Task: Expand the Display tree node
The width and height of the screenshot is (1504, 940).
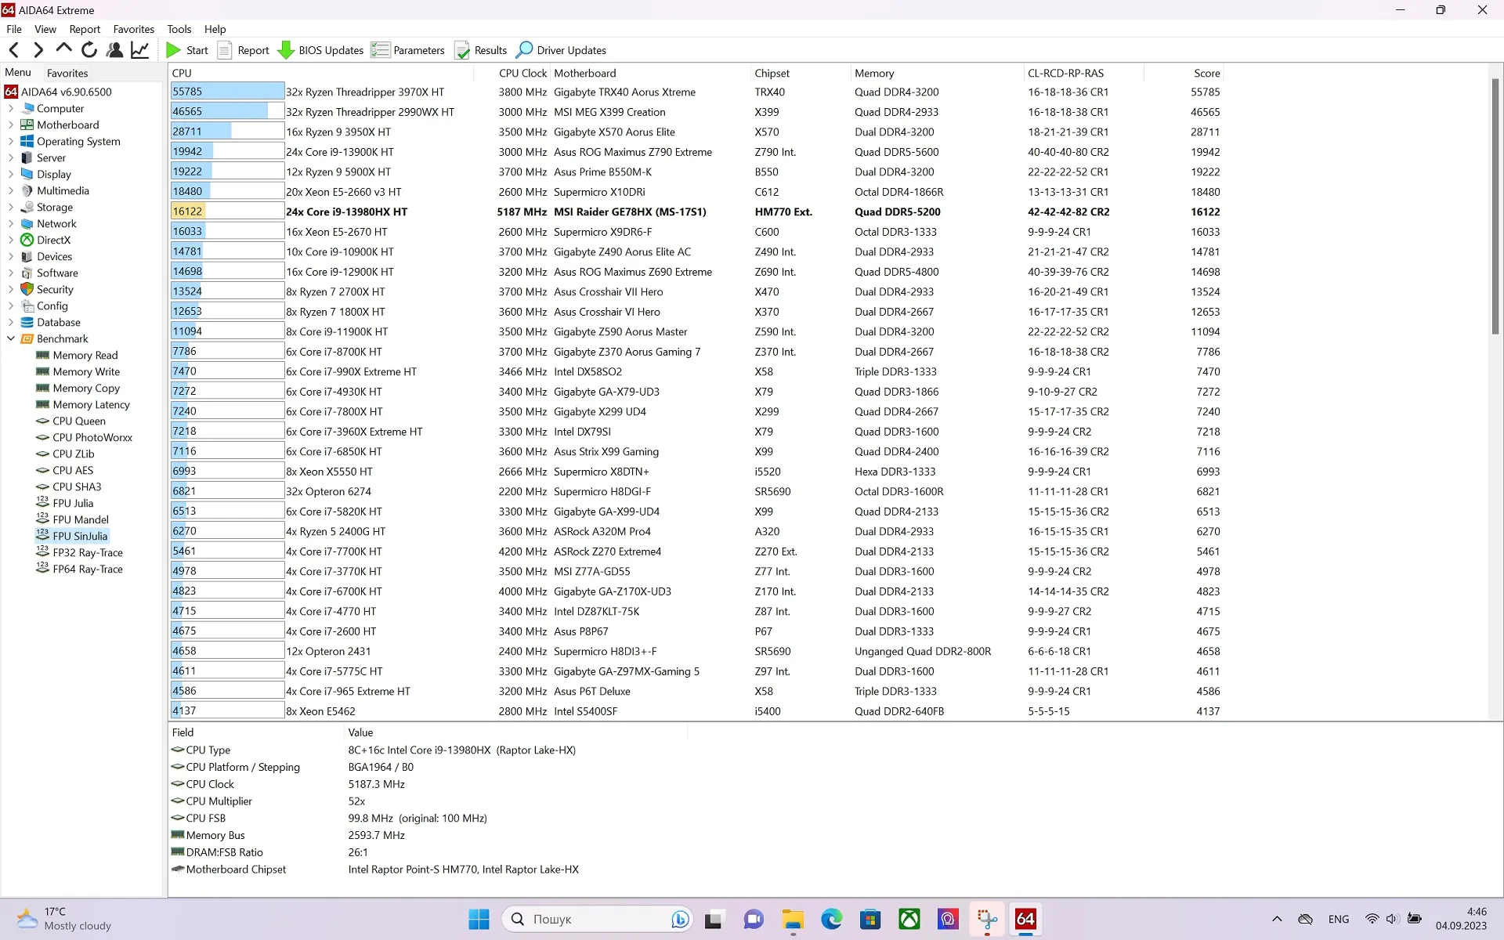Action: pyautogui.click(x=11, y=174)
